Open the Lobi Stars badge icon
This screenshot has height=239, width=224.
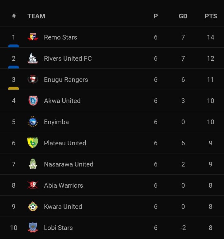coord(33,227)
